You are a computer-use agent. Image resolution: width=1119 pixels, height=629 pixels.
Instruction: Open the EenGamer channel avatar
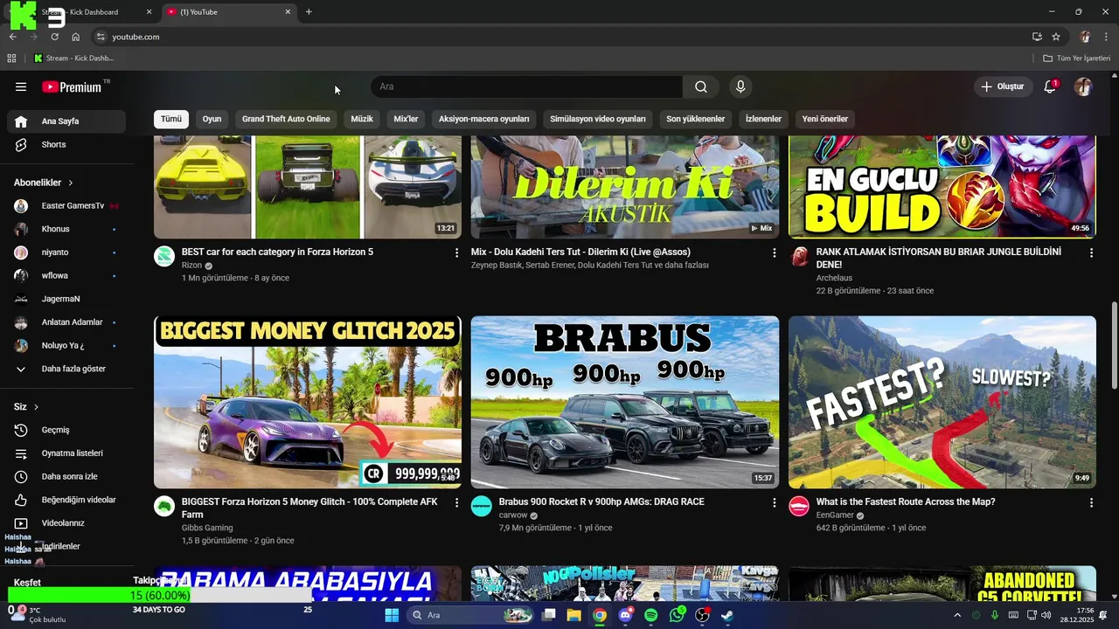click(x=799, y=506)
